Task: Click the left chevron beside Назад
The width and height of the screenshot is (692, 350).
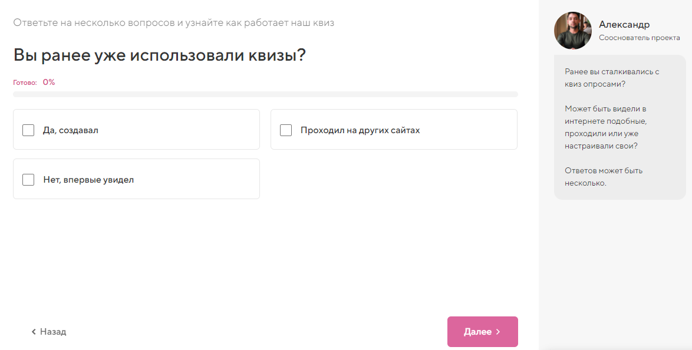Action: point(33,332)
